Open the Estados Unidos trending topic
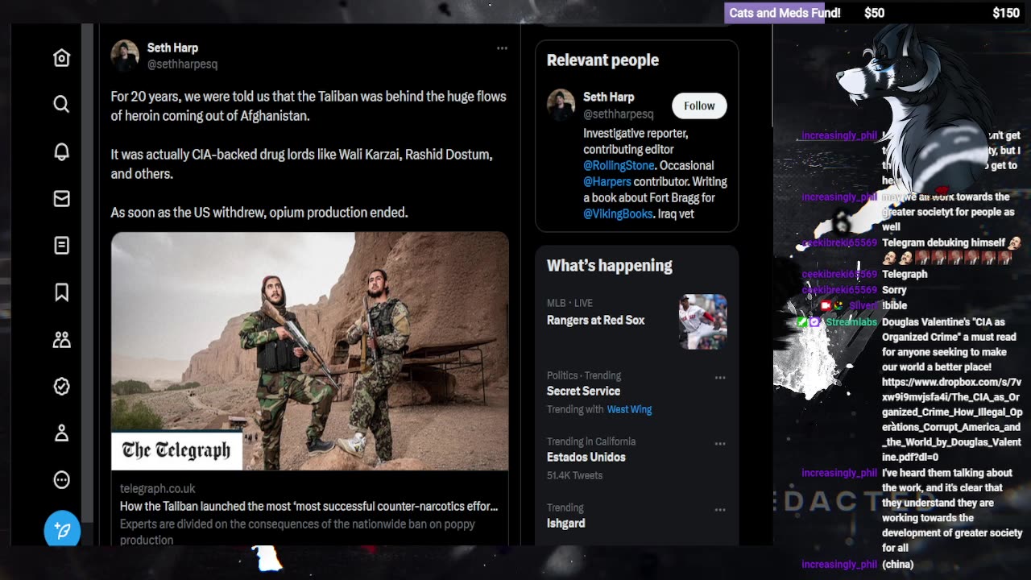Screen dimensions: 1031x580 coord(586,457)
